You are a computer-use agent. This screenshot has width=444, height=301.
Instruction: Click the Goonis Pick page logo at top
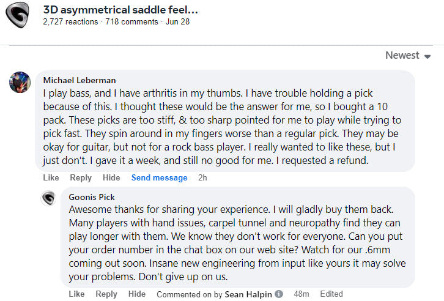(x=17, y=16)
